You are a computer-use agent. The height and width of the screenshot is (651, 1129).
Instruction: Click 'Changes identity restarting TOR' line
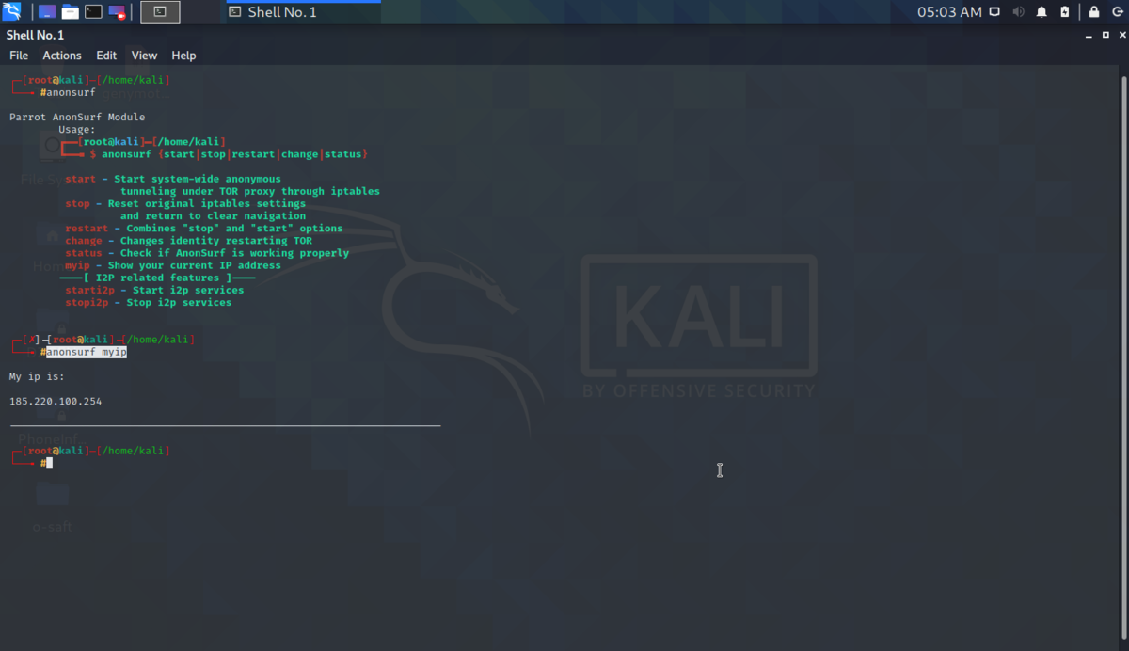(x=216, y=241)
